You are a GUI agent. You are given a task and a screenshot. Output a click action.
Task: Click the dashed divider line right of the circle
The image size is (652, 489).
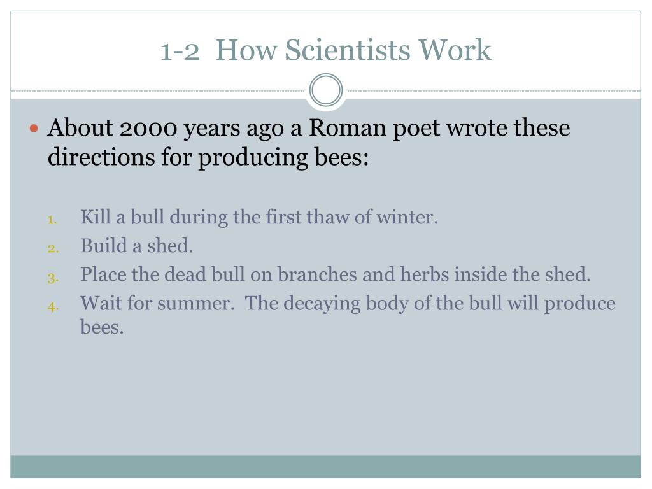494,90
